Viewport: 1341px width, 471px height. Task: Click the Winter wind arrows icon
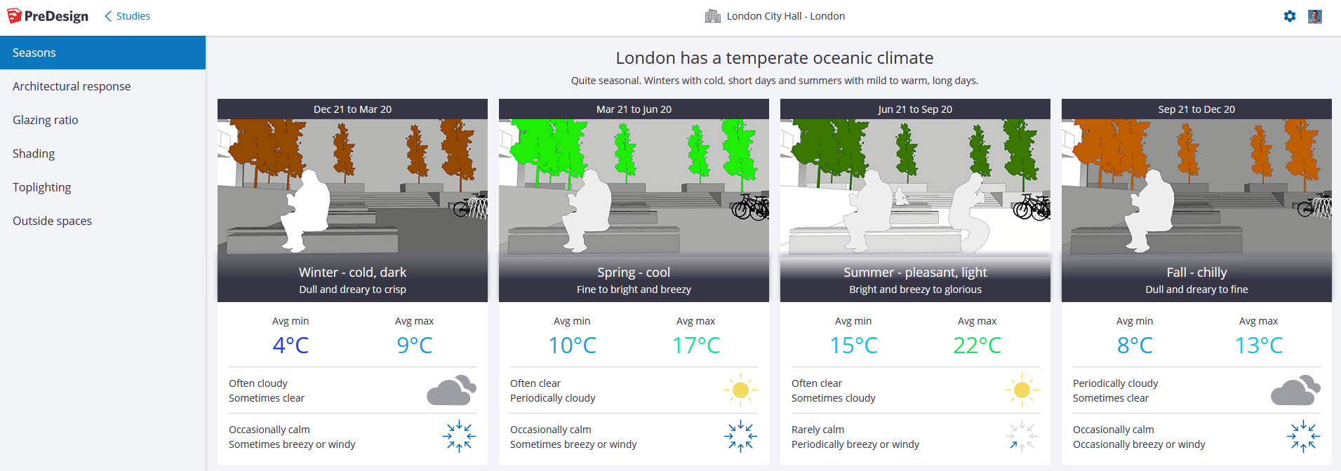point(459,436)
